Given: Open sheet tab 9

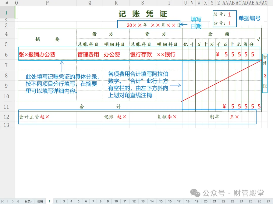Looking at the screenshot, I should [108, 201].
